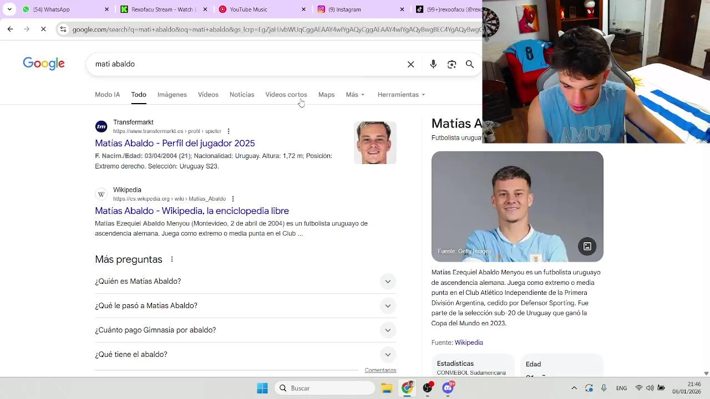The image size is (710, 399).
Task: Click the Google search input field
Action: coord(247,64)
